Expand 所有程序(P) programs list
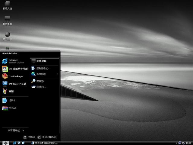 pos(16,130)
